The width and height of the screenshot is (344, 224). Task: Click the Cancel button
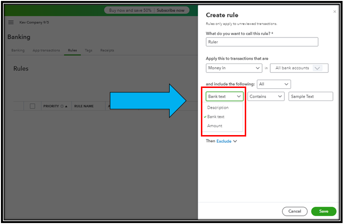(295, 212)
